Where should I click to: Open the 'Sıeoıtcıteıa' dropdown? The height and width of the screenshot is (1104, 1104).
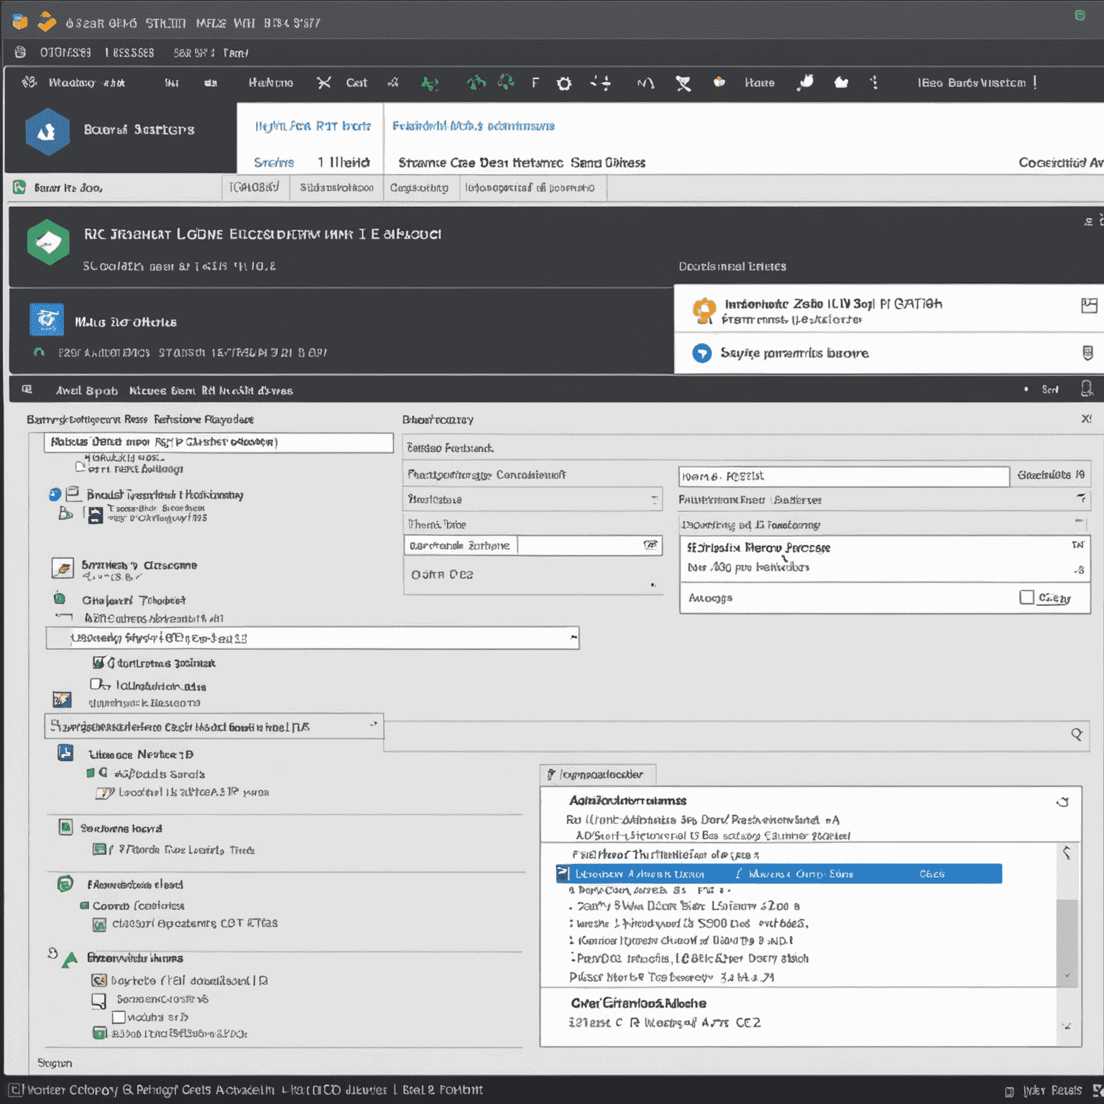point(532,499)
